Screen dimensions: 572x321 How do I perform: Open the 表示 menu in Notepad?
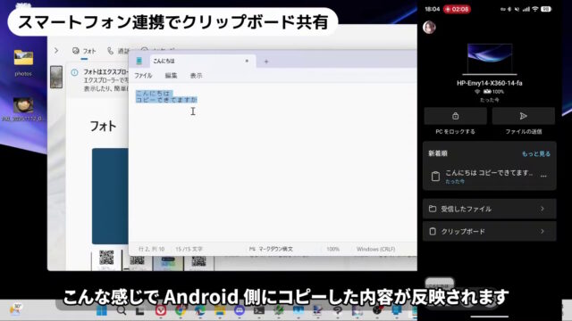click(x=196, y=76)
